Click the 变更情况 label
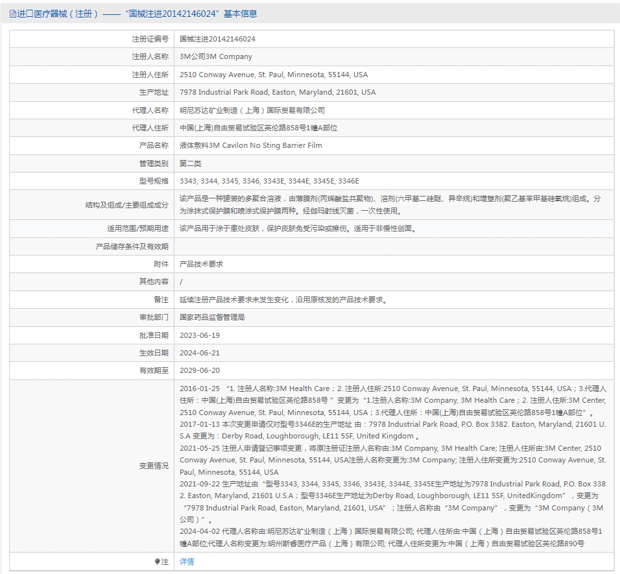This screenshot has width=620, height=574. click(x=154, y=466)
